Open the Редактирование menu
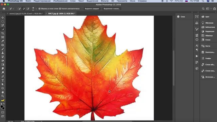 click(42, 1)
